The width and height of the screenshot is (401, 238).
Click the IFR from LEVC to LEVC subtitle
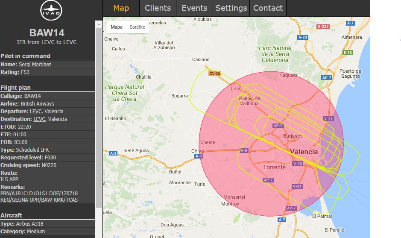click(x=47, y=42)
